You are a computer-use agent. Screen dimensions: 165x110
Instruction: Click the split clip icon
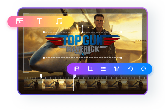[x=117, y=69]
